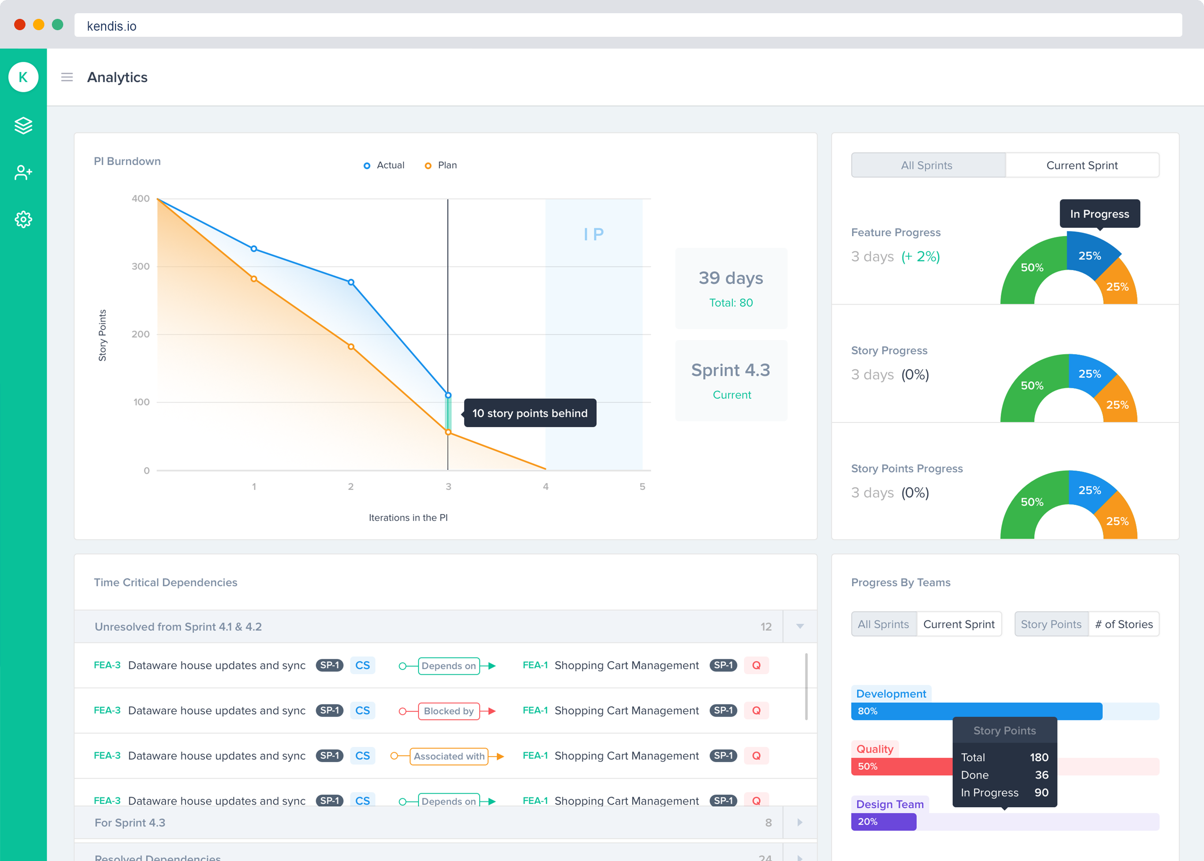Click Q badge in first dependency row
The width and height of the screenshot is (1204, 861).
click(x=756, y=665)
